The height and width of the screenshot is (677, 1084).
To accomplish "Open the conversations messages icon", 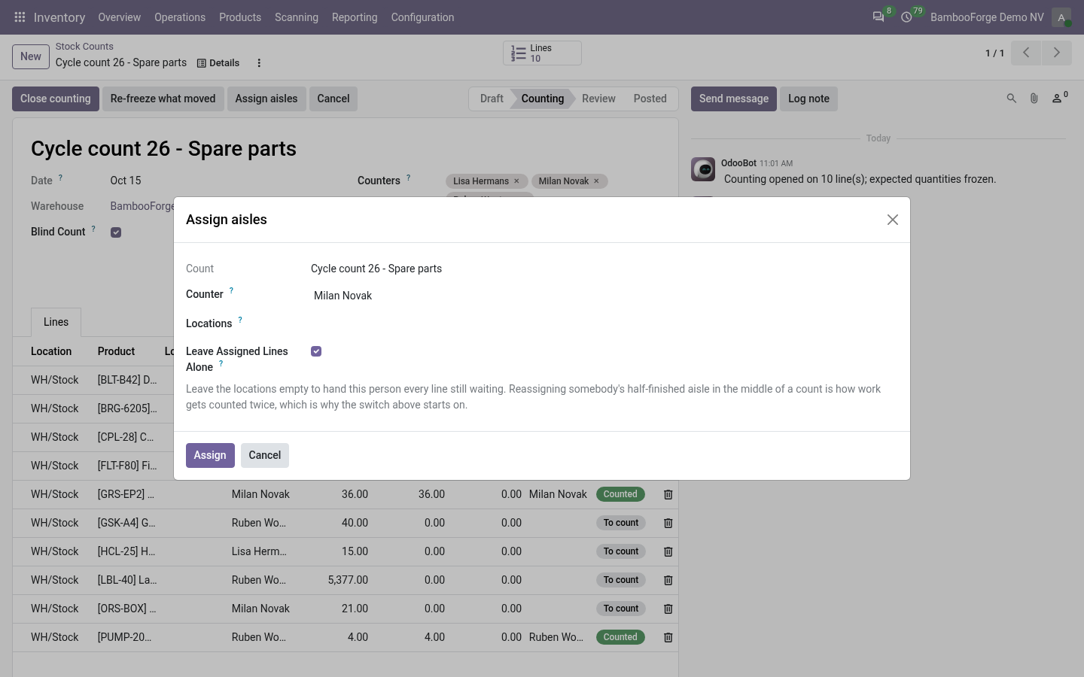I will point(878,17).
